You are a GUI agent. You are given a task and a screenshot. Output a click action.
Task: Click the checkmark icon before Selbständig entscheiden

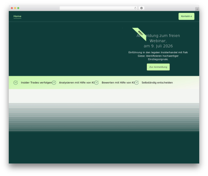coord(136,83)
